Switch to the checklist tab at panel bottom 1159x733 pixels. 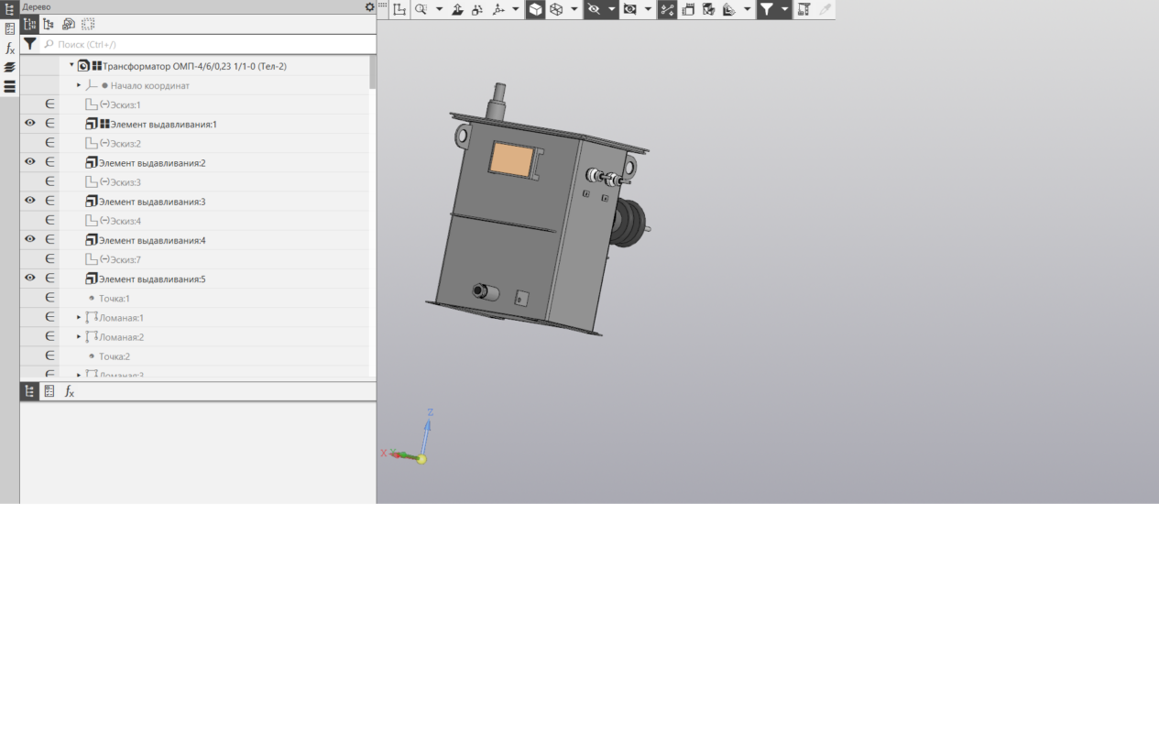(x=49, y=391)
